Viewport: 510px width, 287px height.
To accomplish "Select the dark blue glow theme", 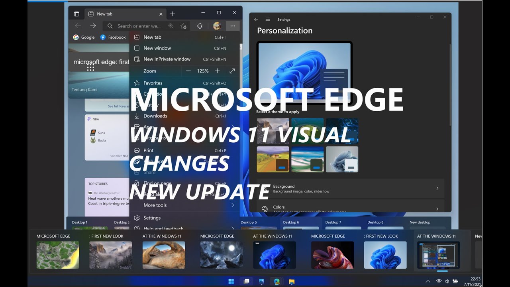I will (x=342, y=131).
